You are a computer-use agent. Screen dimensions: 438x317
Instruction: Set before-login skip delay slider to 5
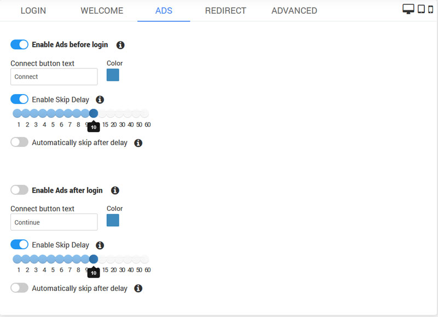coord(51,113)
